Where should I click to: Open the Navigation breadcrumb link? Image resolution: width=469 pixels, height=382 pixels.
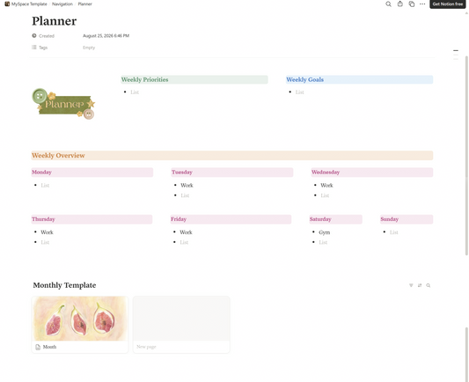[62, 4]
